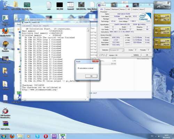Image resolution: width=174 pixels, height=139 pixels.
Task: Click Validate button in CPU-Z
Action: tap(136, 55)
